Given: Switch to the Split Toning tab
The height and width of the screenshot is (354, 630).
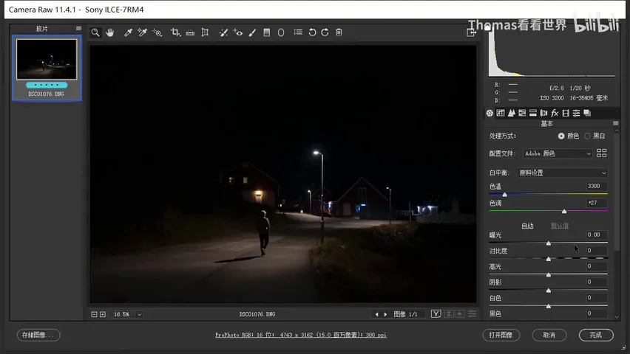Looking at the screenshot, I should [x=533, y=113].
